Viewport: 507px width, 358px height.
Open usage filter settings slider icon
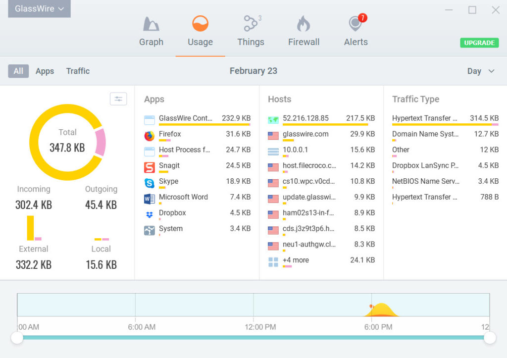pyautogui.click(x=118, y=99)
